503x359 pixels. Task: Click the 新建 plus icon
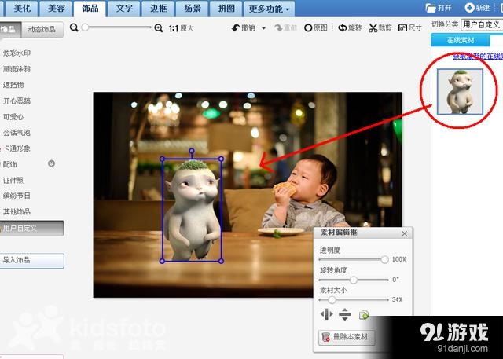[x=469, y=8]
